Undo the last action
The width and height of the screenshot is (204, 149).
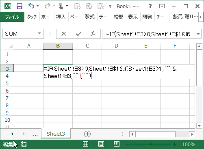[x=31, y=6]
